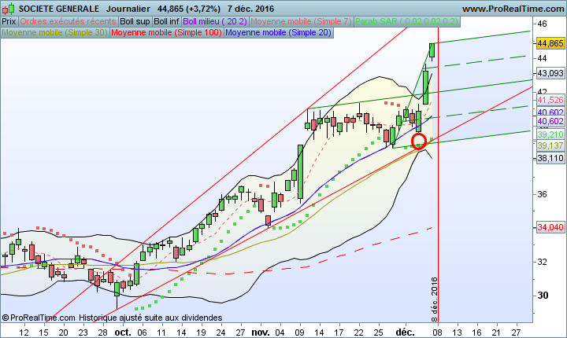Screen dimensions: 567x338
Task: Click the oct. month label on time axis
Action: click(123, 332)
